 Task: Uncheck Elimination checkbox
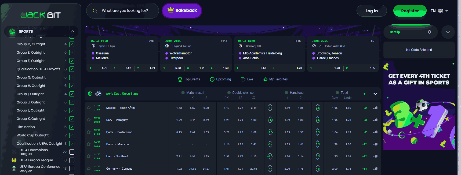pyautogui.click(x=72, y=127)
